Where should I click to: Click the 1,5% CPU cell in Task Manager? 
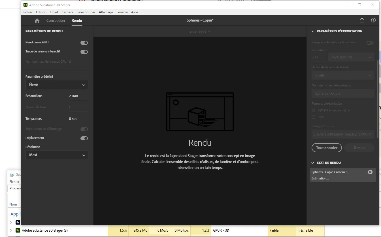(x=118, y=230)
